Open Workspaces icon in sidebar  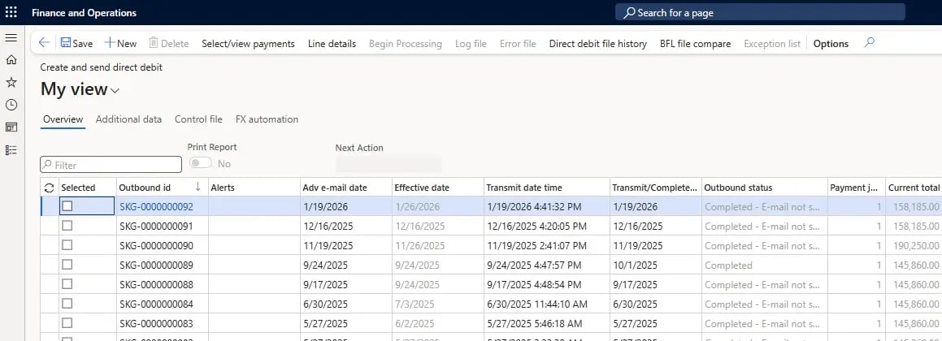pos(11,127)
